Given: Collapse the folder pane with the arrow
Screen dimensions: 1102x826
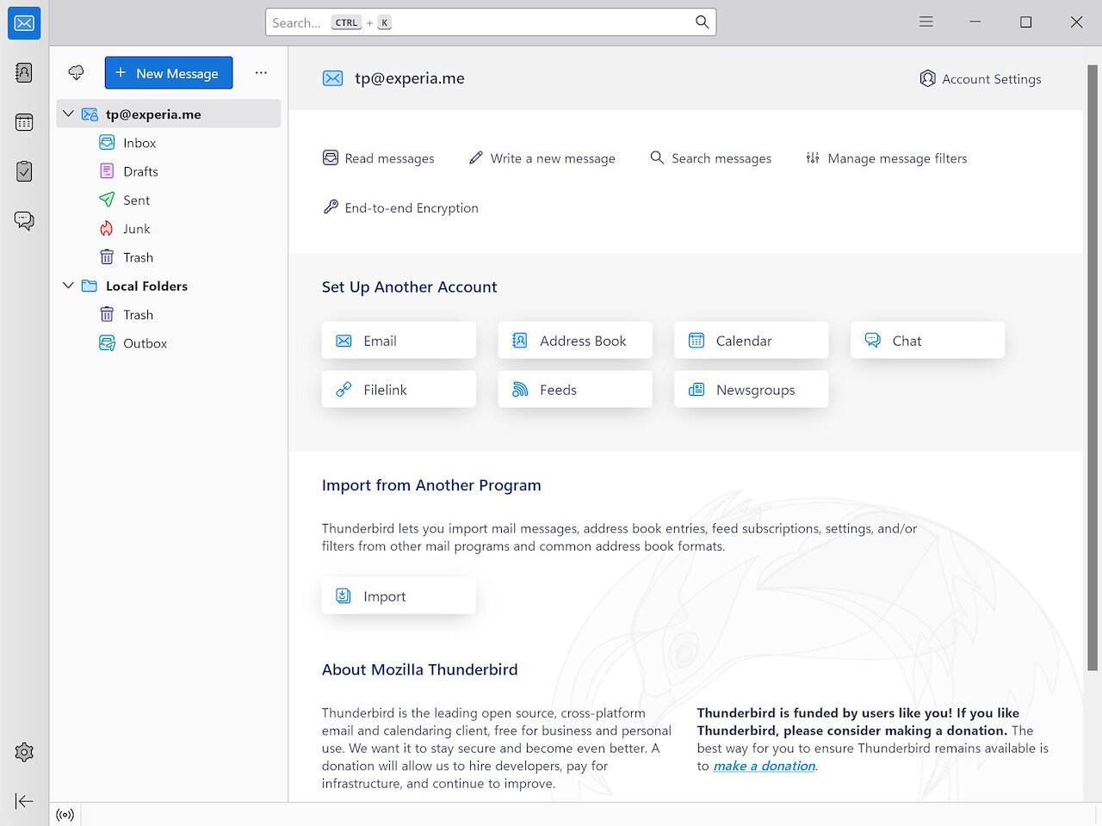Looking at the screenshot, I should (x=23, y=801).
